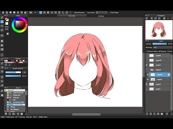
Task: Select the Brush tool in the left toolbar
Action: (2, 18)
